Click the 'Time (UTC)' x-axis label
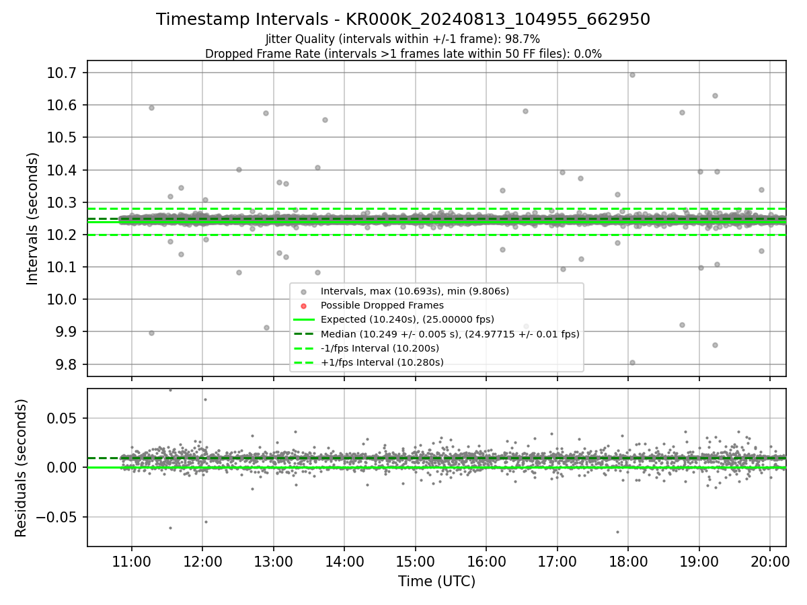The image size is (807, 605). pyautogui.click(x=436, y=581)
